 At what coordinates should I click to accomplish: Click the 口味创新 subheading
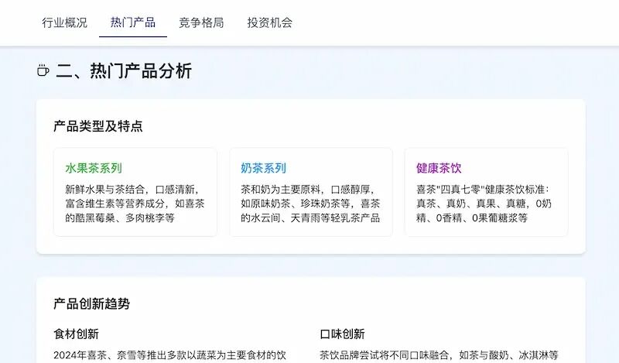[x=342, y=334]
